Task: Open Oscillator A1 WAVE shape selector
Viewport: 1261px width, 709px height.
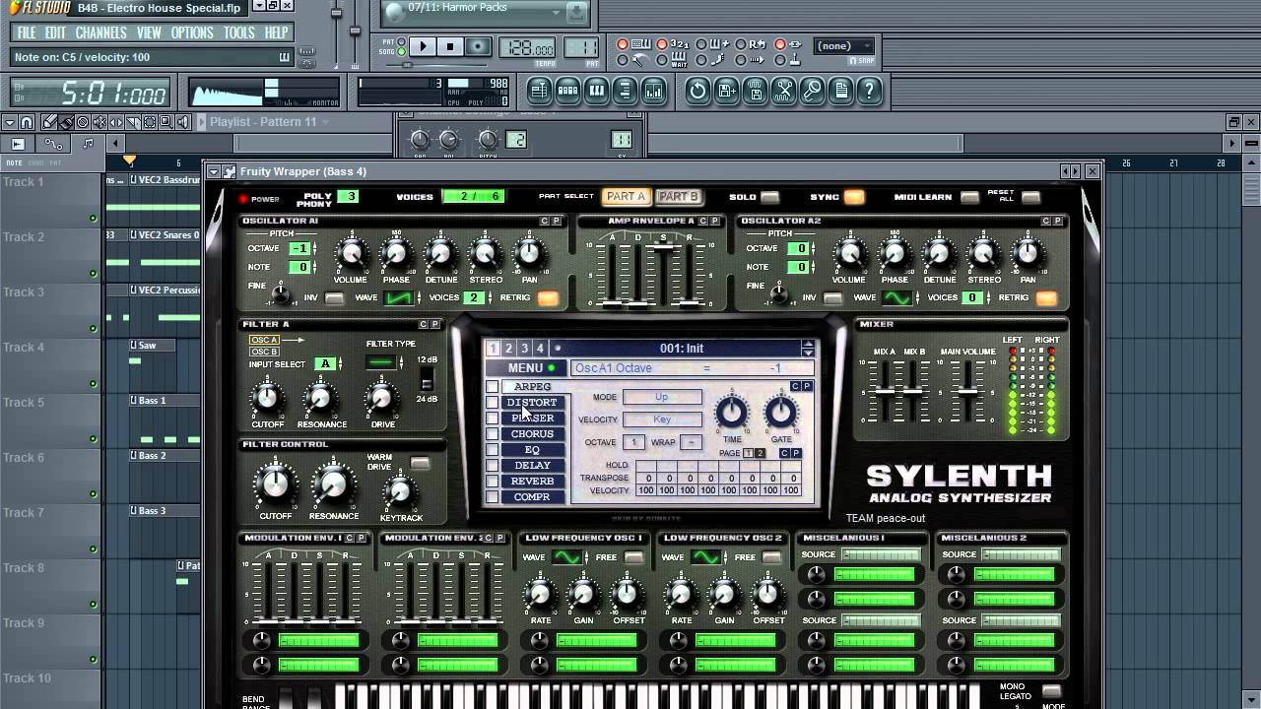Action: pyautogui.click(x=398, y=297)
